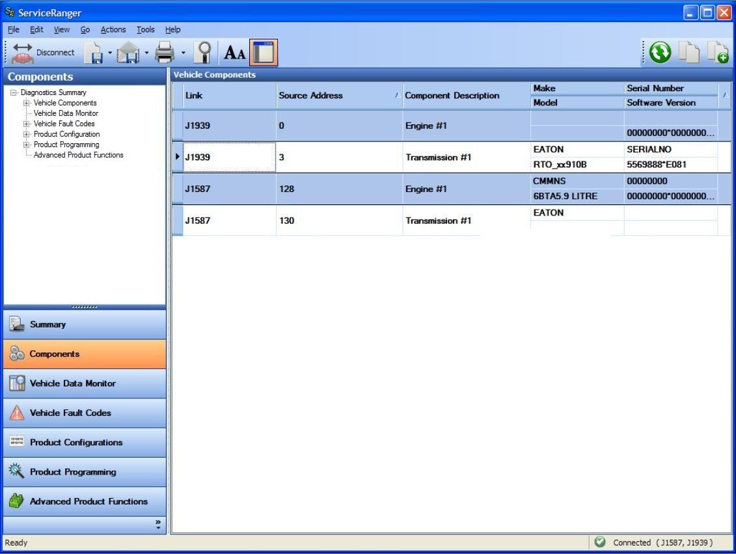Click the Vehicle Fault Codes warning icon
736x554 pixels.
point(16,413)
